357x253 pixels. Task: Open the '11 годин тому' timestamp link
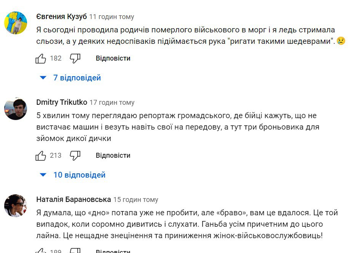pos(112,17)
